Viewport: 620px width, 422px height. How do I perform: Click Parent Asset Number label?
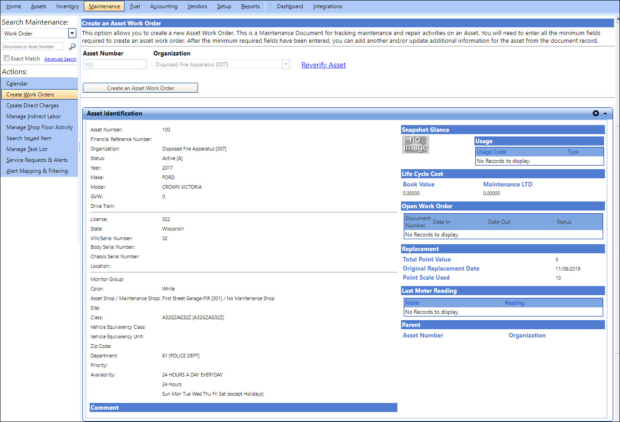pos(423,335)
